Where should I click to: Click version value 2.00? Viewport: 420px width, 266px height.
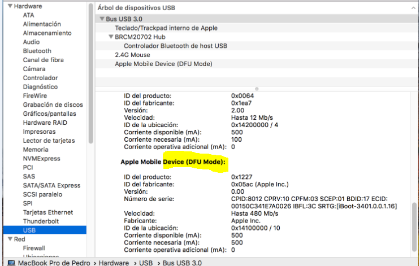pos(237,111)
